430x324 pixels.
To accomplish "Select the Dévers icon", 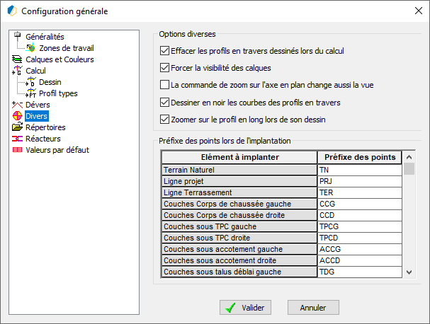I will [17, 105].
